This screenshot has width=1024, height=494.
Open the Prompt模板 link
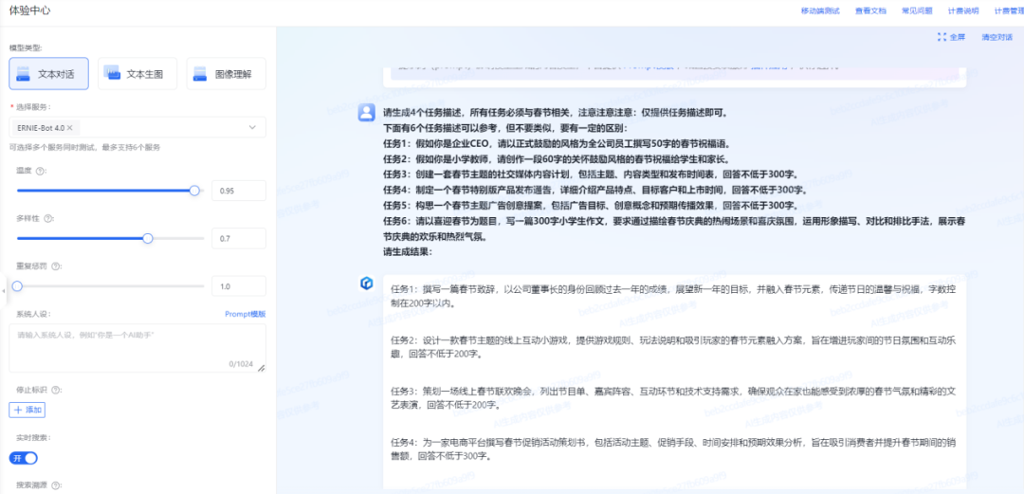tap(246, 314)
